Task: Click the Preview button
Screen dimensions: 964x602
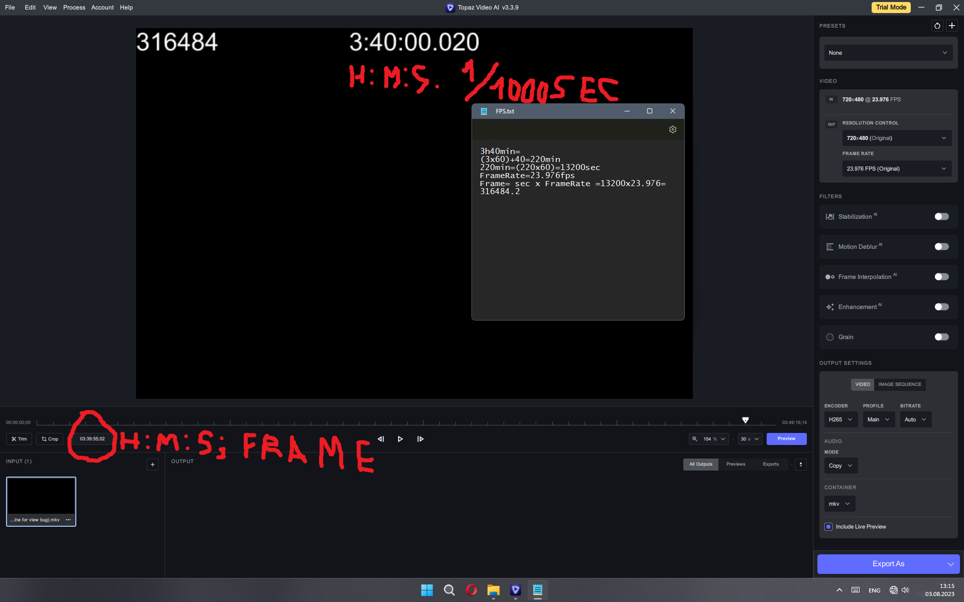Action: (786, 439)
